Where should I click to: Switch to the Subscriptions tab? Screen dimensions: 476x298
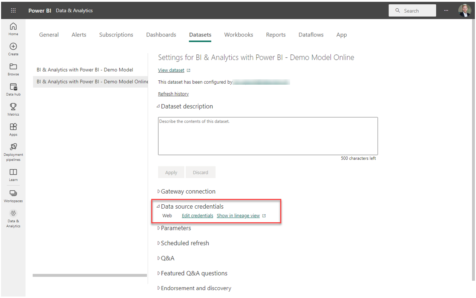click(116, 35)
